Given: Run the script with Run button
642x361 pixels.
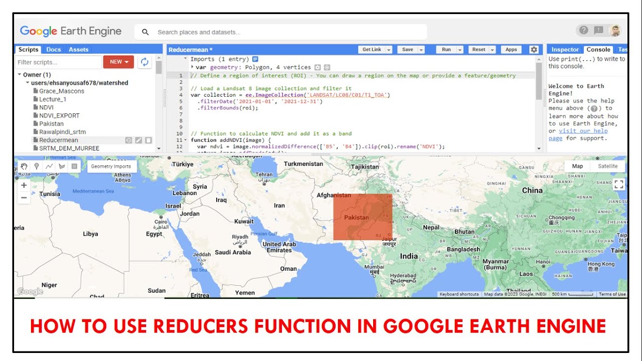Looking at the screenshot, I should point(446,50).
